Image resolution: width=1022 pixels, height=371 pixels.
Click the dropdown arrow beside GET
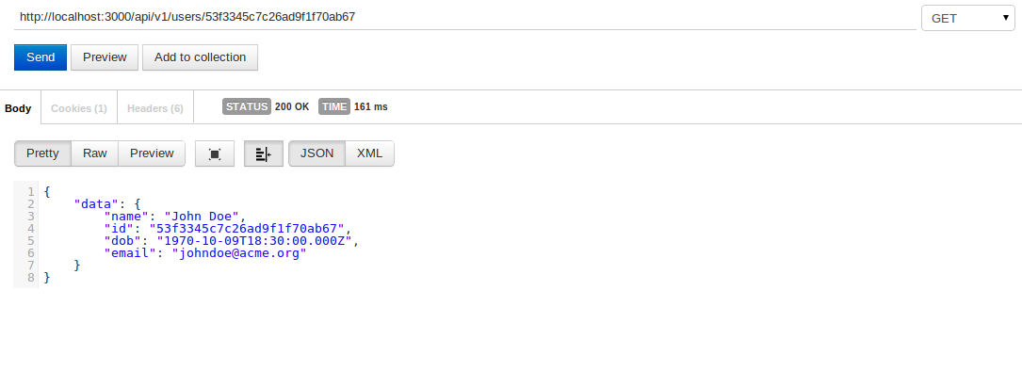(1006, 18)
